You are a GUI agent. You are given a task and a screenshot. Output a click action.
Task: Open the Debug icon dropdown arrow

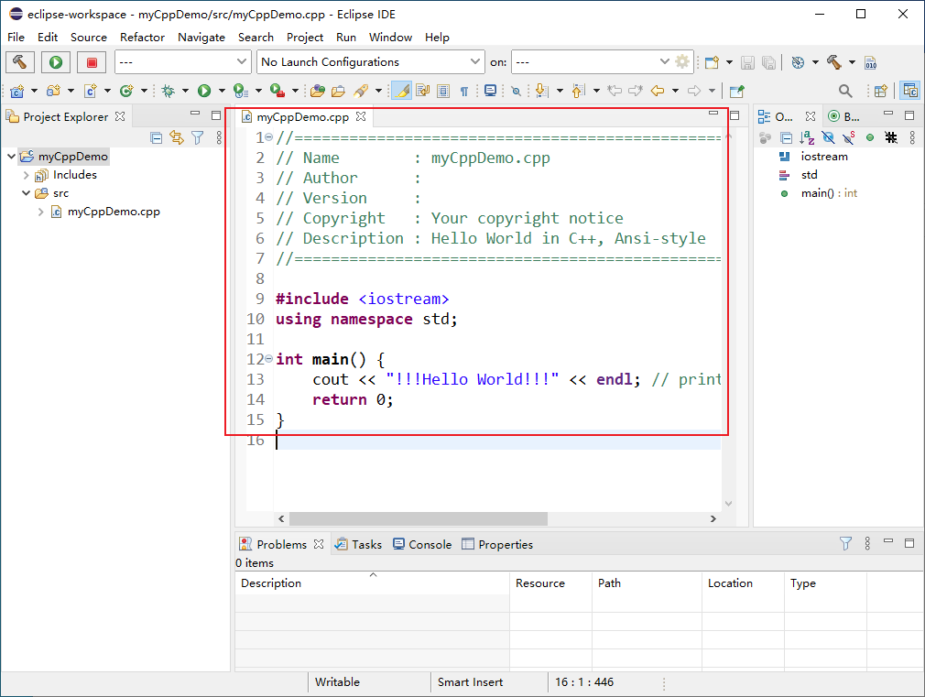(185, 91)
